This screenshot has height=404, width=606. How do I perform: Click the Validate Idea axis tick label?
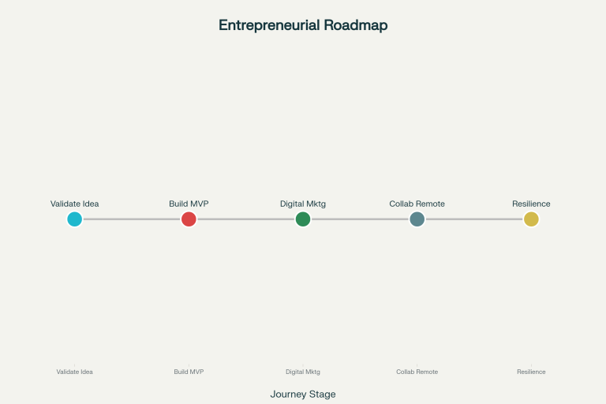[75, 372]
